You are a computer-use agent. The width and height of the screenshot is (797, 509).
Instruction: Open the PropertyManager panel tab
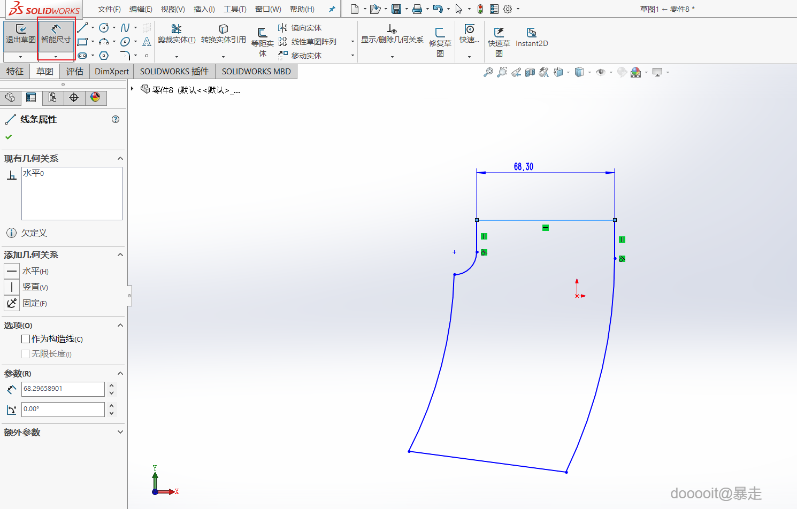pyautogui.click(x=31, y=98)
